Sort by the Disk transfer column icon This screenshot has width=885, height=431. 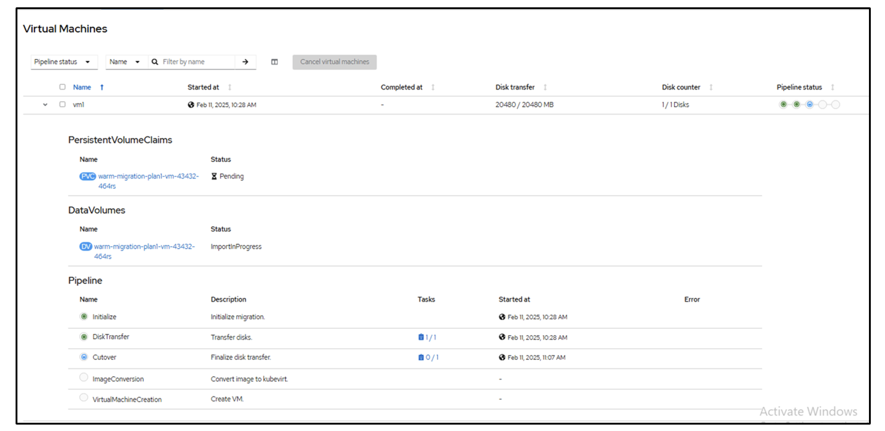(545, 87)
